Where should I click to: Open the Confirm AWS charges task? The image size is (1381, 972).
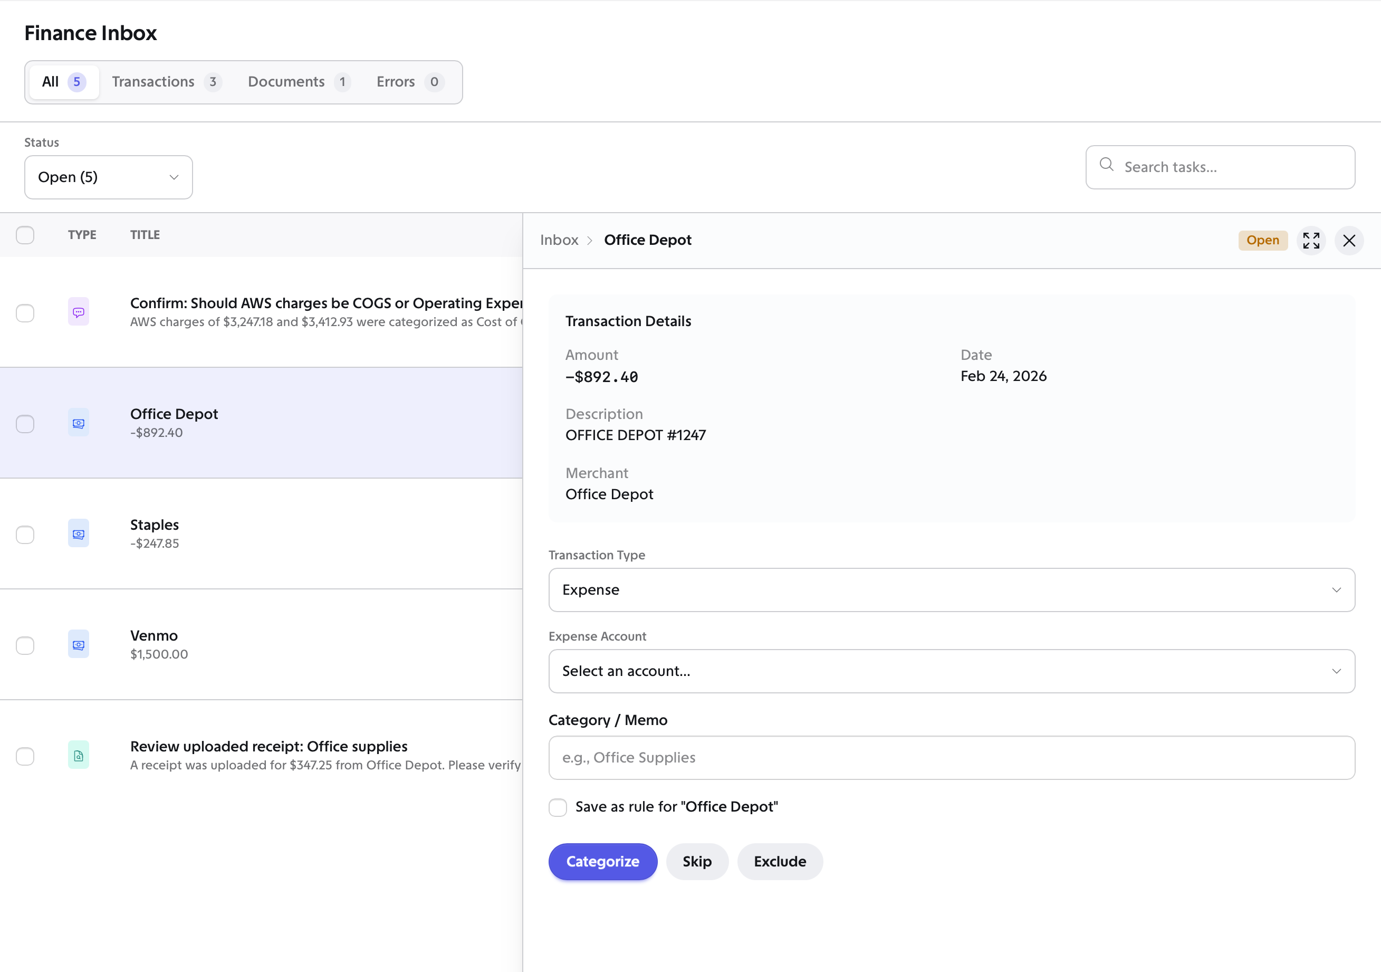coord(326,303)
